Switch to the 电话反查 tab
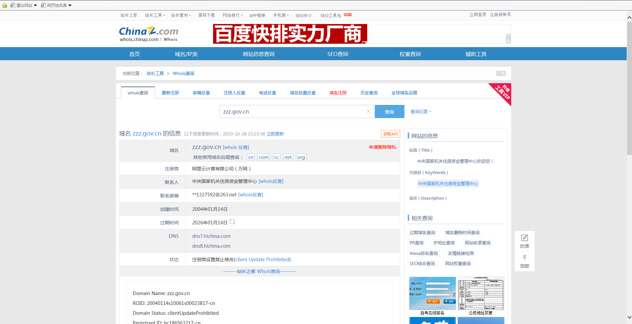 267,93
